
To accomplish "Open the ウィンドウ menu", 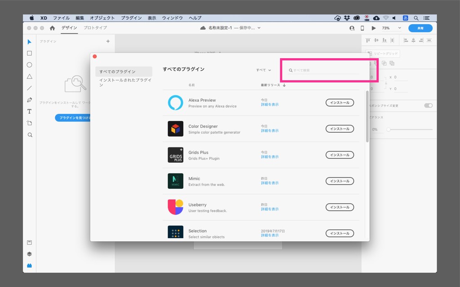I will (172, 18).
